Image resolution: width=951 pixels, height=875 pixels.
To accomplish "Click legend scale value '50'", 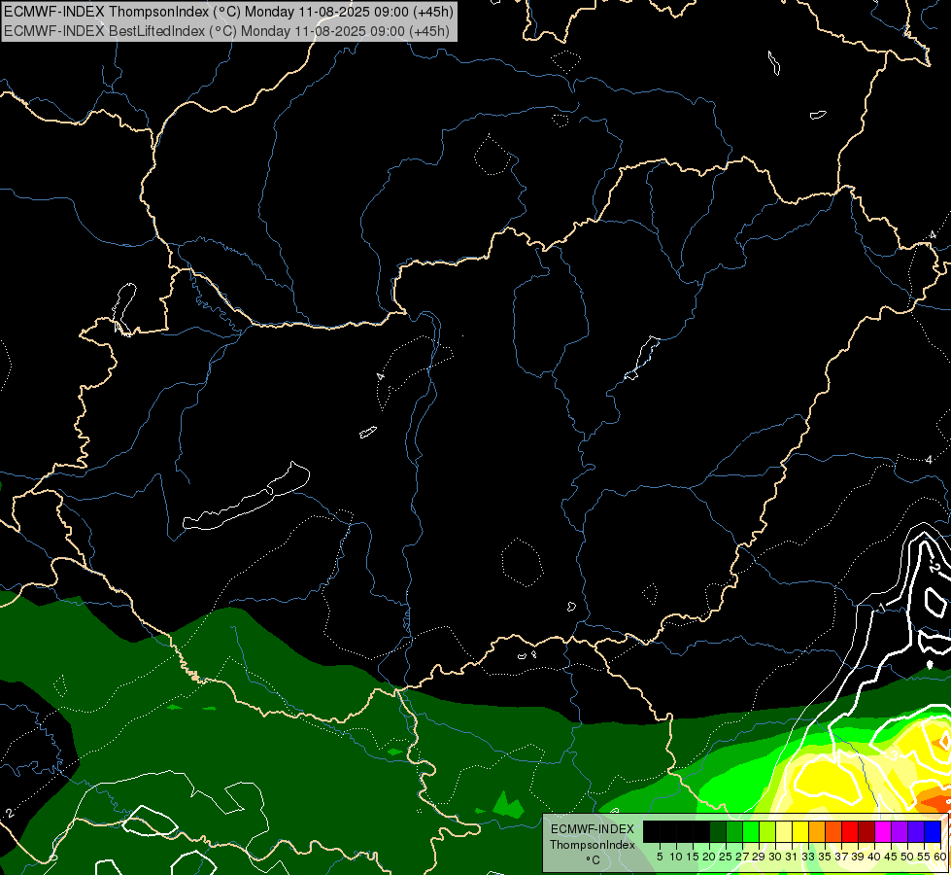I will 907,857.
